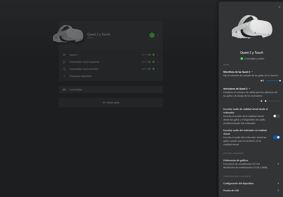The width and height of the screenshot is (283, 197).
Task: Click the battery icon for Controlador Touch derecho
Action: 149,69
